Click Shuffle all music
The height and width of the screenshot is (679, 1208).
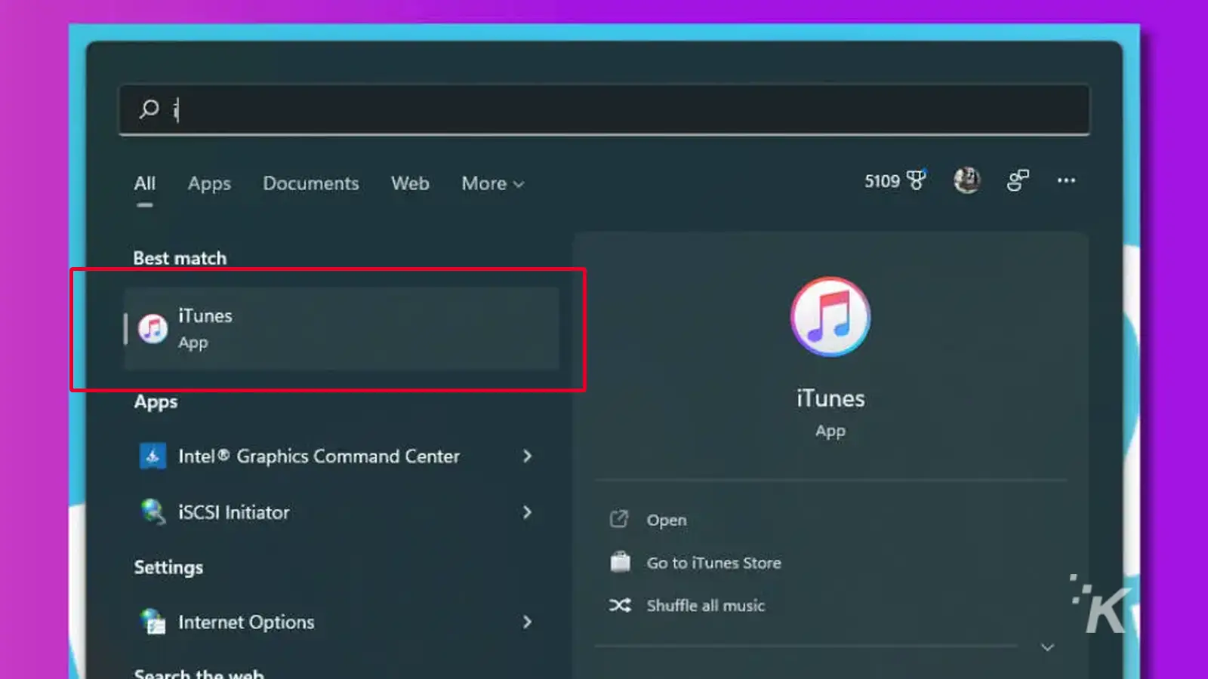point(705,605)
